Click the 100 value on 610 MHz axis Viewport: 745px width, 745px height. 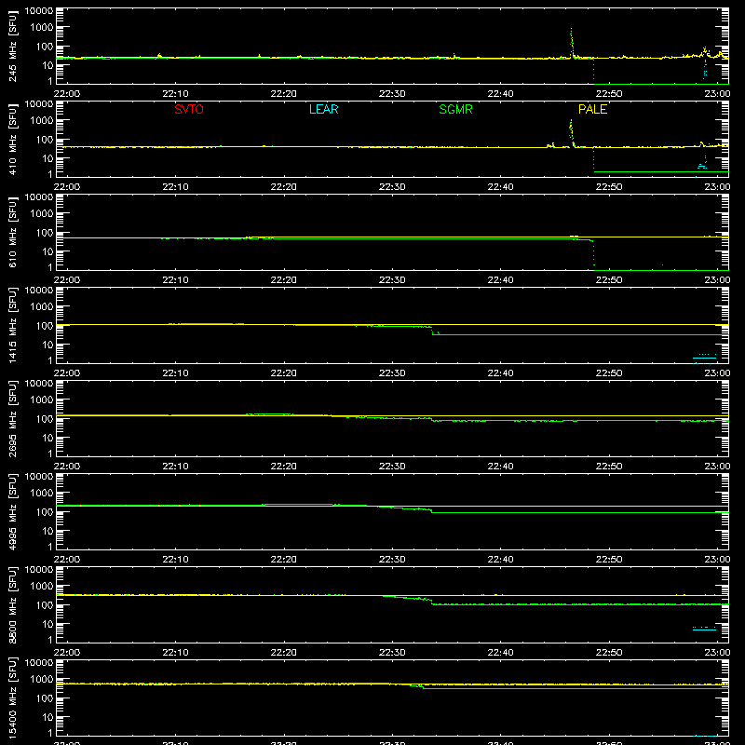point(45,233)
